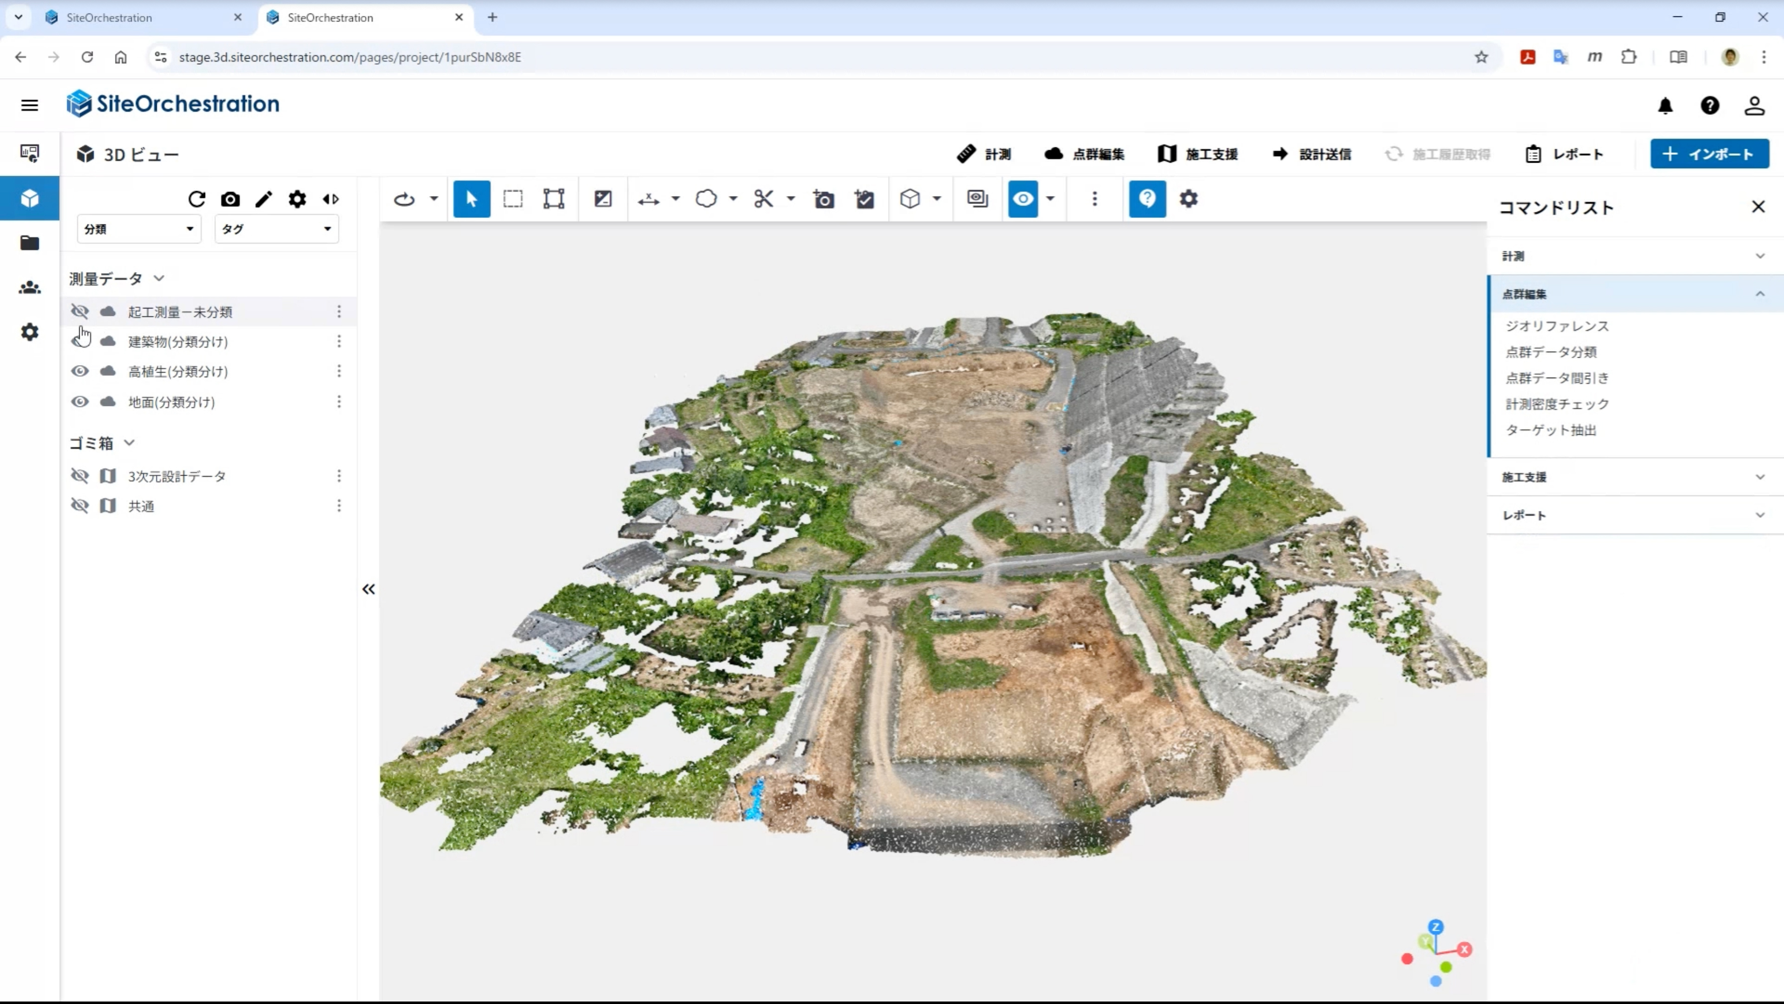Open the 分類 dropdown
Viewport: 1784px width, 1004px height.
(x=139, y=229)
